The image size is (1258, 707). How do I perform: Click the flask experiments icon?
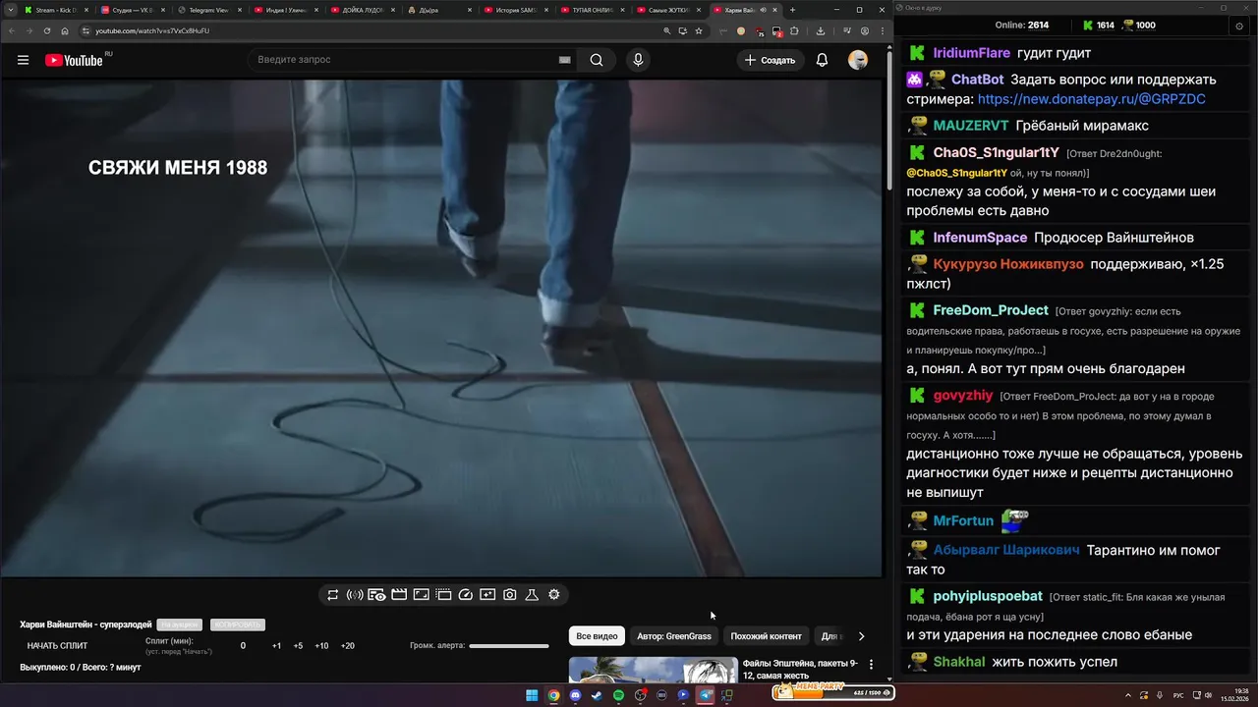tap(532, 594)
